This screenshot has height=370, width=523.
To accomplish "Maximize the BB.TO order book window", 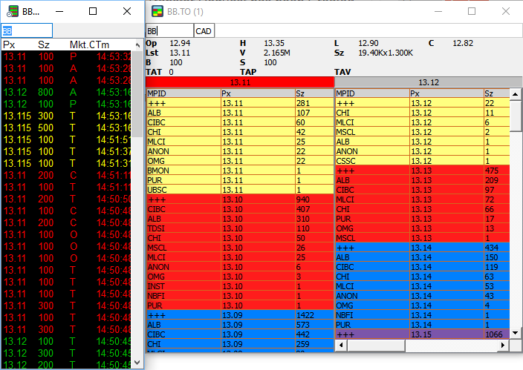I will pyautogui.click(x=472, y=12).
